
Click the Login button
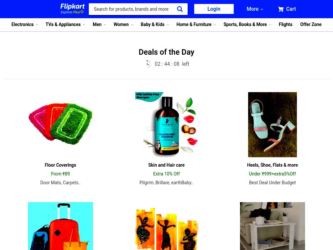point(214,9)
